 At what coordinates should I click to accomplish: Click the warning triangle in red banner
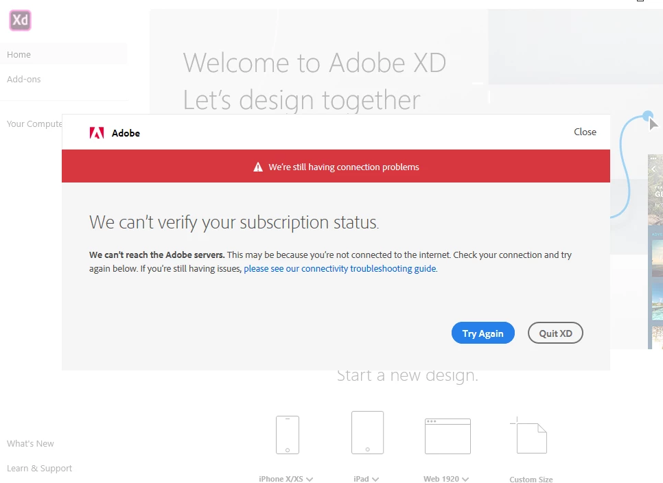(x=258, y=167)
